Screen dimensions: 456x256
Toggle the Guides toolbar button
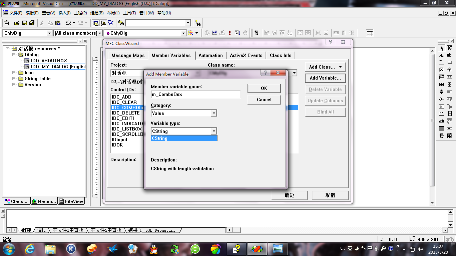tap(370, 33)
